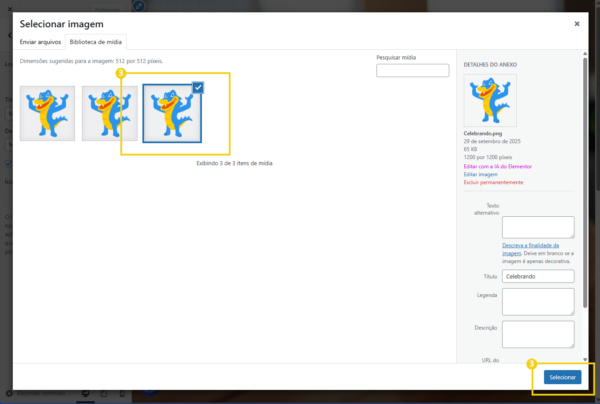Focus the Pesquisar mídia search field

[412, 70]
